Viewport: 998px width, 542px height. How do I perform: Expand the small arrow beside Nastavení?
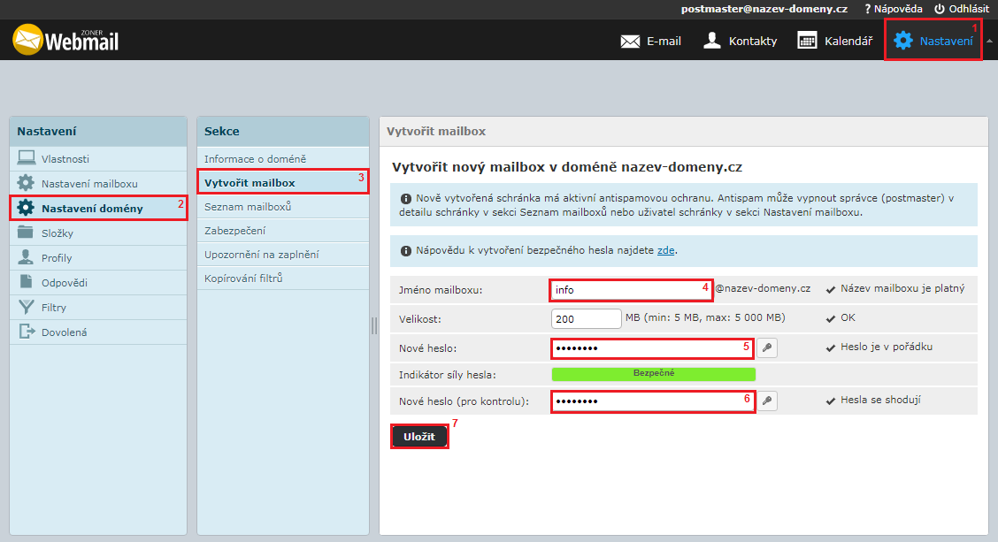click(x=989, y=41)
